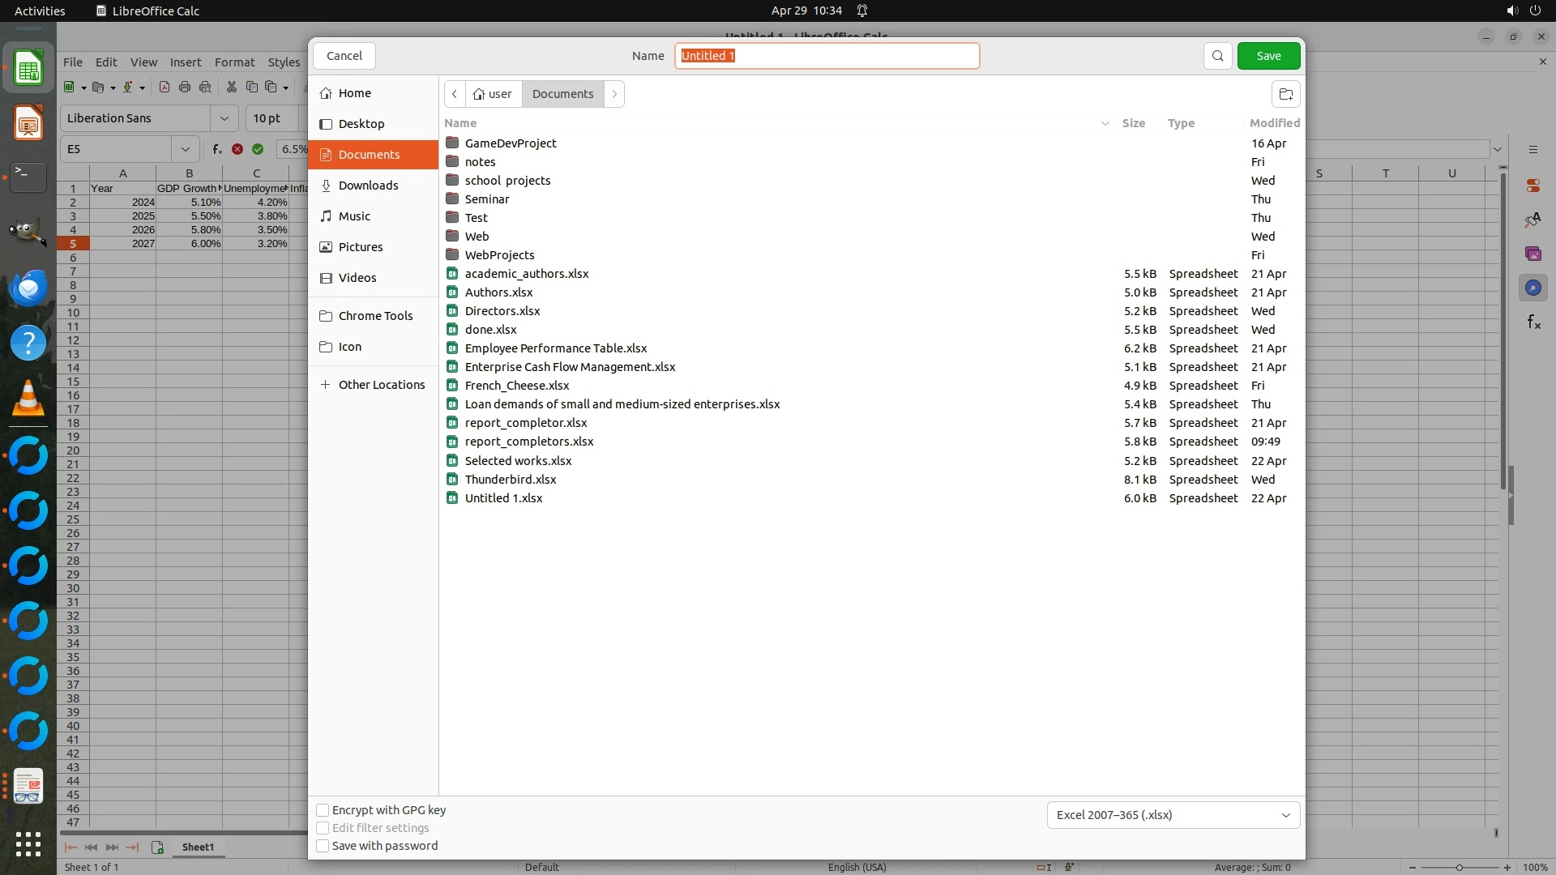
Task: Select Downloads in the places sidebar
Action: click(x=368, y=186)
